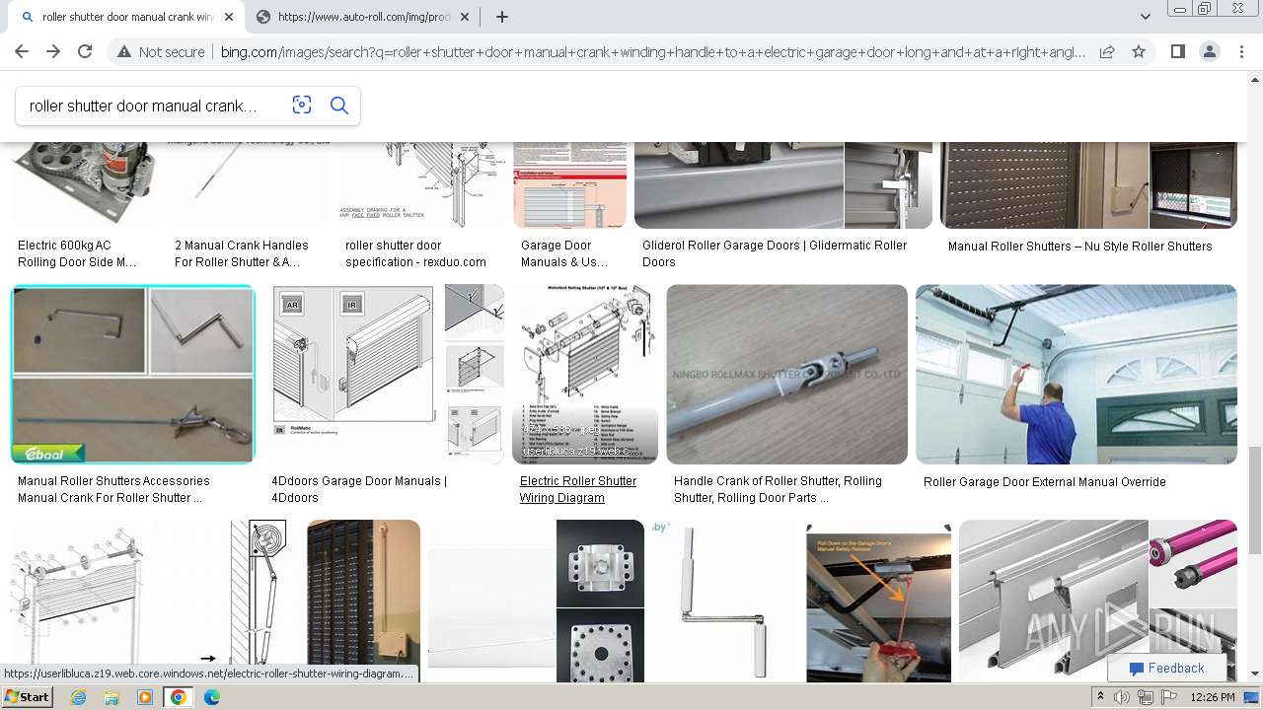Show hidden system tray icons
The width and height of the screenshot is (1263, 710).
coord(1101,697)
